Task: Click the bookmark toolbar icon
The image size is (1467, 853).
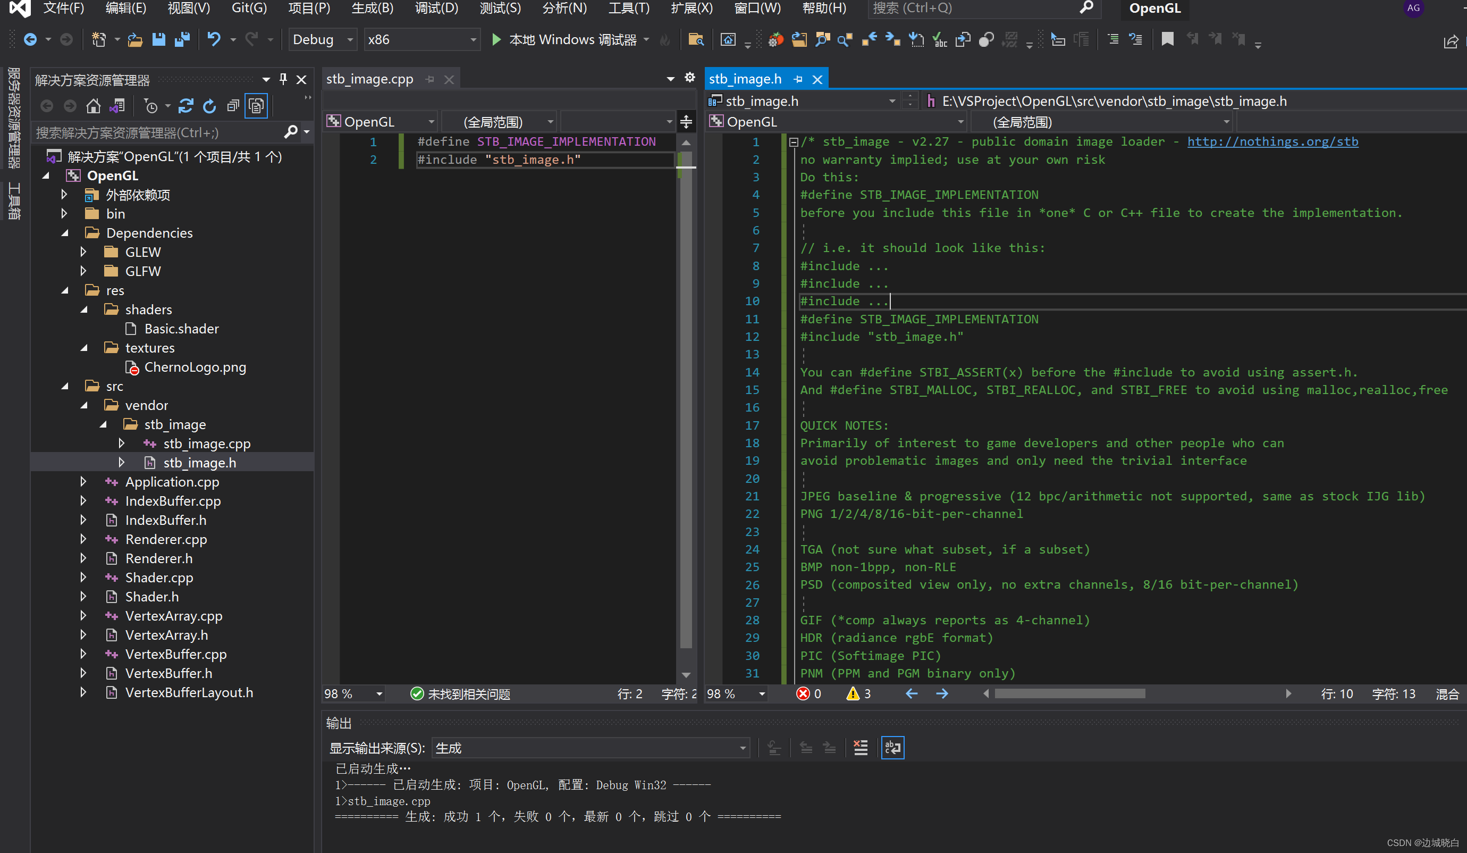Action: 1167,39
